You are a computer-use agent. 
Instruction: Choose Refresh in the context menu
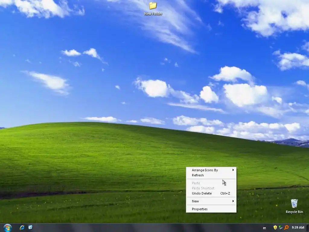211,175
